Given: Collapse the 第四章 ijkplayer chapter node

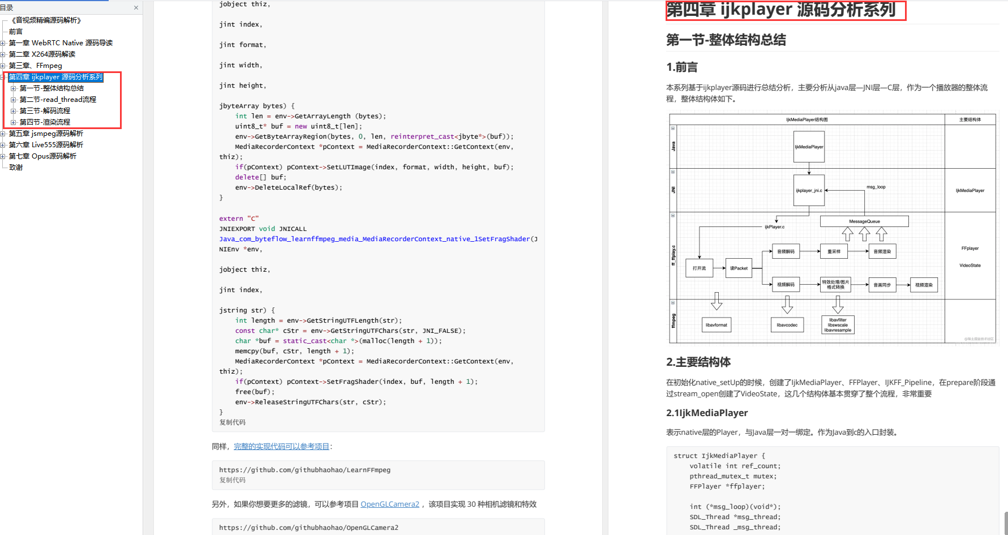Looking at the screenshot, I should tap(3, 77).
